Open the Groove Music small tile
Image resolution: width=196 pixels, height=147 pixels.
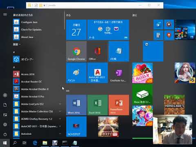point(169,24)
